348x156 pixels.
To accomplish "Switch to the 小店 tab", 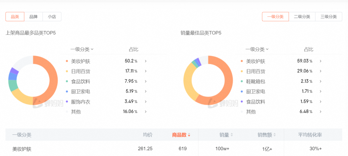I will click(52, 17).
